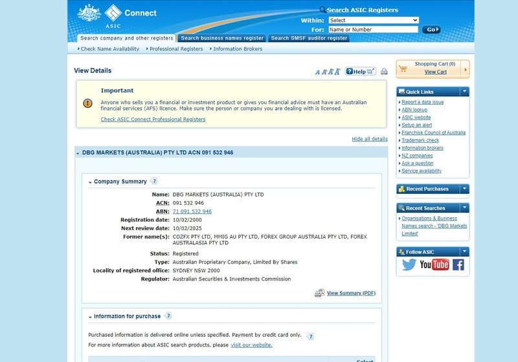Open the Help button
The width and height of the screenshot is (518, 362).
360,71
